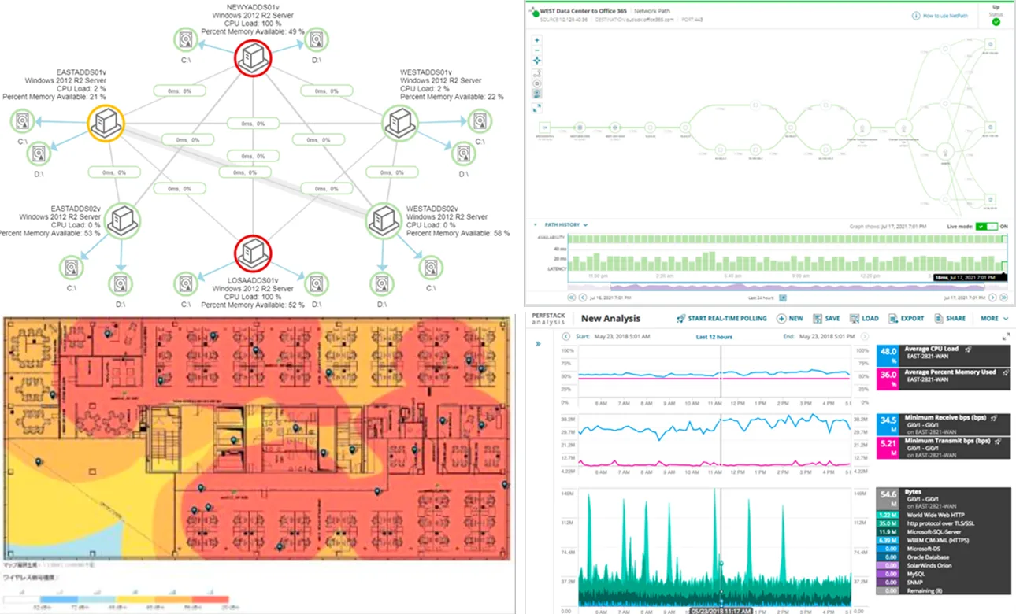Click the NetPath center/pan map icon
1016x614 pixels.
[x=537, y=61]
